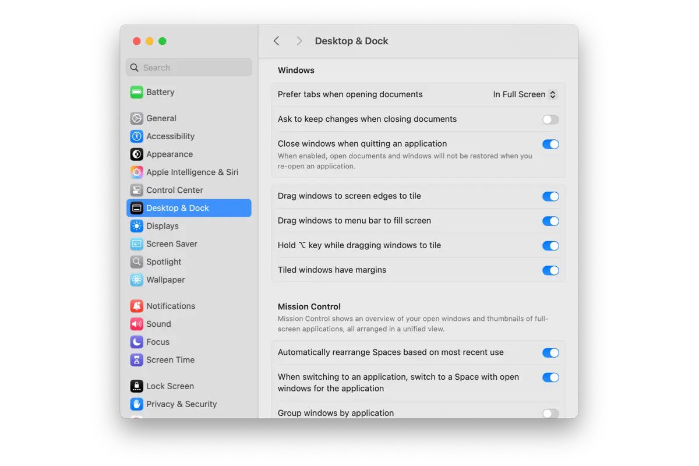Select the Sound speaker icon

[x=137, y=324]
